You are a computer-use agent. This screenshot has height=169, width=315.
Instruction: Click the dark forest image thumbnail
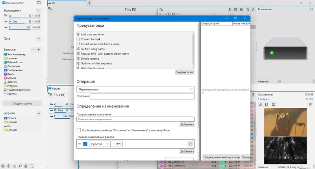tap(285, 151)
